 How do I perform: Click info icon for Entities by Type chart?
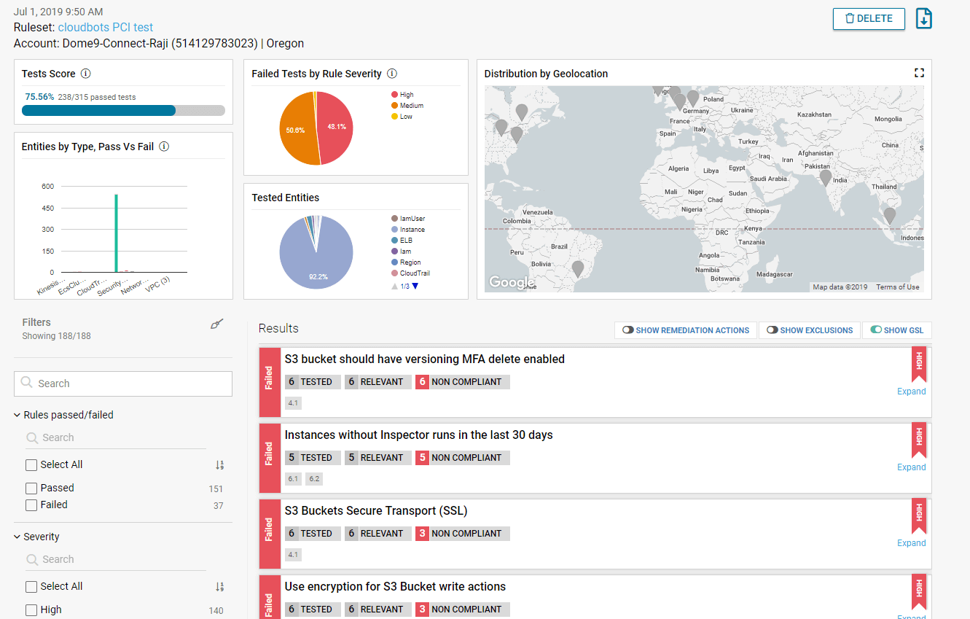click(164, 147)
